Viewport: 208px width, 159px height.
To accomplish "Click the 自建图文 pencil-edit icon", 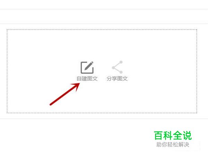I will point(87,67).
